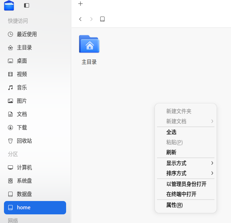231x223 pixels.
Task: Click the disk icon beside home
Action: [10, 208]
